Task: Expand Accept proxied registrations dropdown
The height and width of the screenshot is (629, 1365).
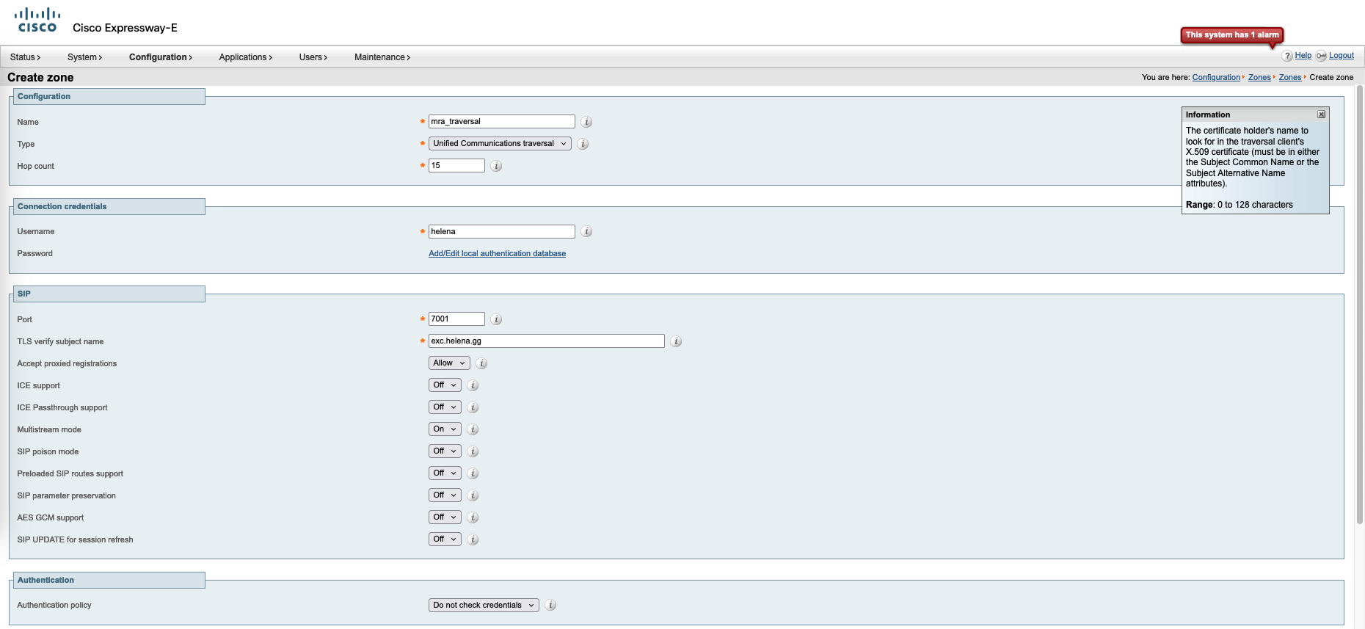Action: (449, 363)
